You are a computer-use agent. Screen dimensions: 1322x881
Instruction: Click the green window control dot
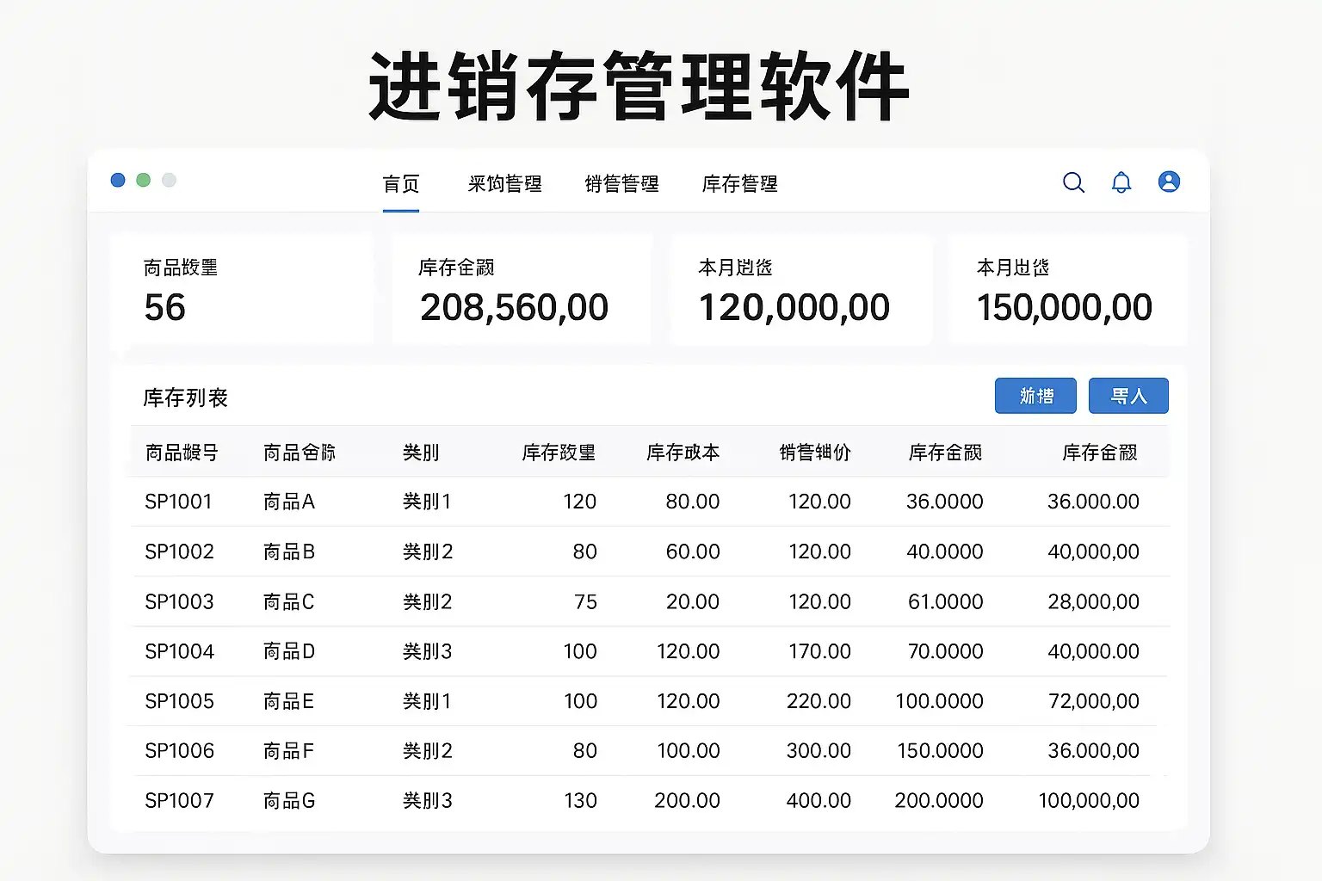tap(144, 180)
